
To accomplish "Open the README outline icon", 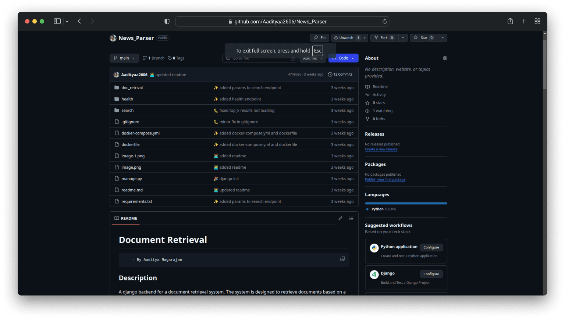I will pos(351,218).
